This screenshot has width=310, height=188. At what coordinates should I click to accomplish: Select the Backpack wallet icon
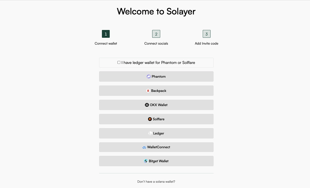click(148, 91)
